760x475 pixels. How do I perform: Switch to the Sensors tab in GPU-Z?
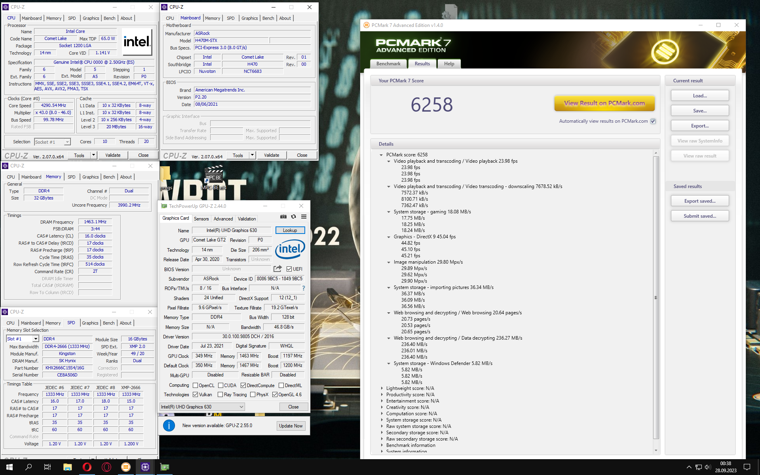[x=201, y=219]
